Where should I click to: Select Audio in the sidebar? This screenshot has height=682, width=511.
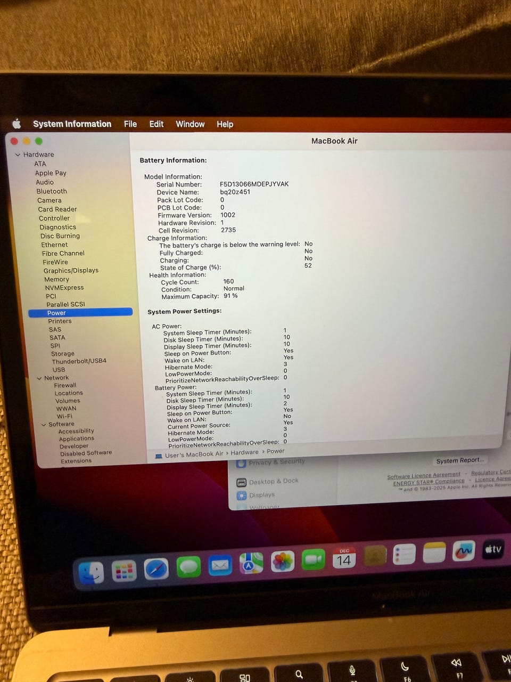point(45,182)
